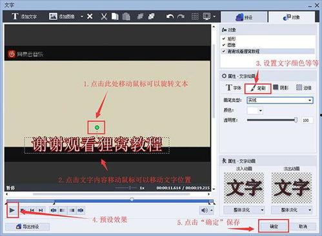
Task: Click the volume speaker icon
Action: [205, 210]
